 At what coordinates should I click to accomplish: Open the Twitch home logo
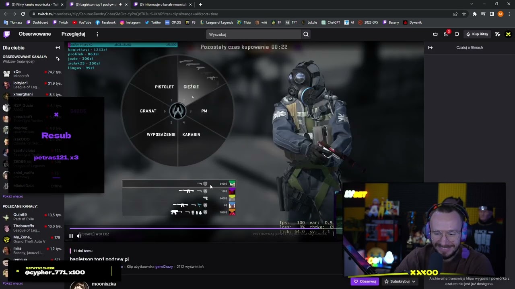pos(7,34)
